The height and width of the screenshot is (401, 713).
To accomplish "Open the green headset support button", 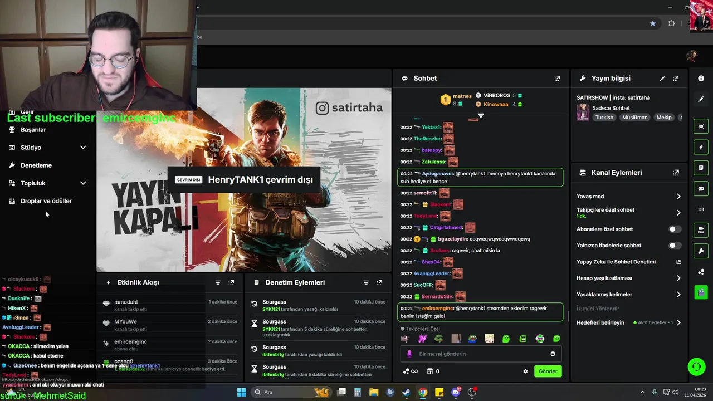I will click(x=696, y=366).
